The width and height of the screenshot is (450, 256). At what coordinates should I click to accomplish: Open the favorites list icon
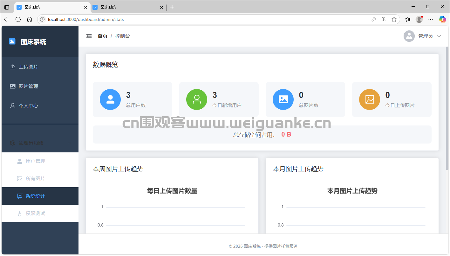tap(408, 19)
